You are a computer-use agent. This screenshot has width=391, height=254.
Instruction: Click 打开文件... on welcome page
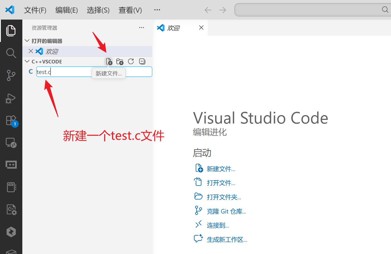221,183
